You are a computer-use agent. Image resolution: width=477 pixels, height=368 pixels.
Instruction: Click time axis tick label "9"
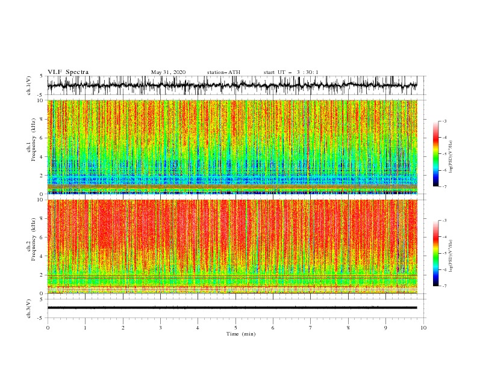(385, 328)
